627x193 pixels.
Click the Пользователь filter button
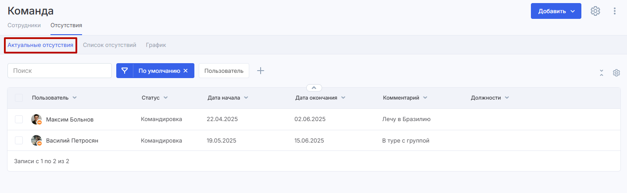click(224, 71)
